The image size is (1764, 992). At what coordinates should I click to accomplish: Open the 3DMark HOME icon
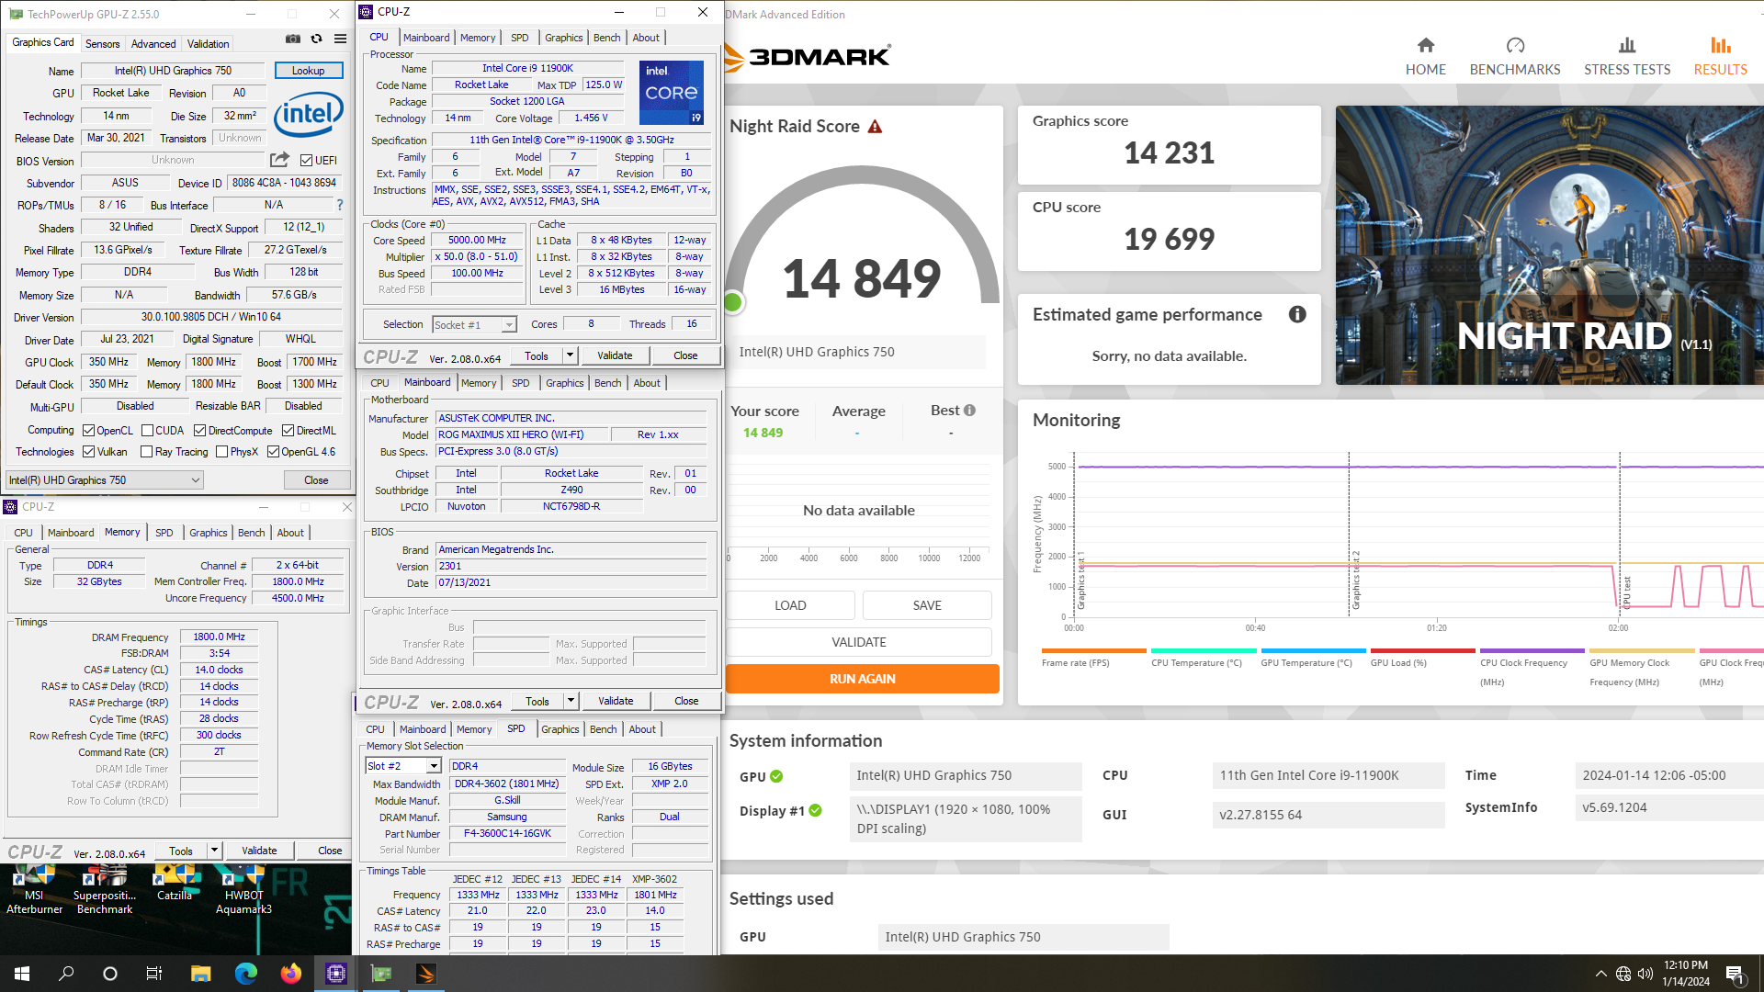[1425, 45]
